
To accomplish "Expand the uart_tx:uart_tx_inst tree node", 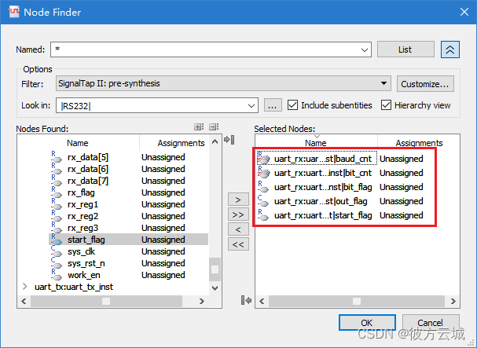I will pyautogui.click(x=25, y=287).
